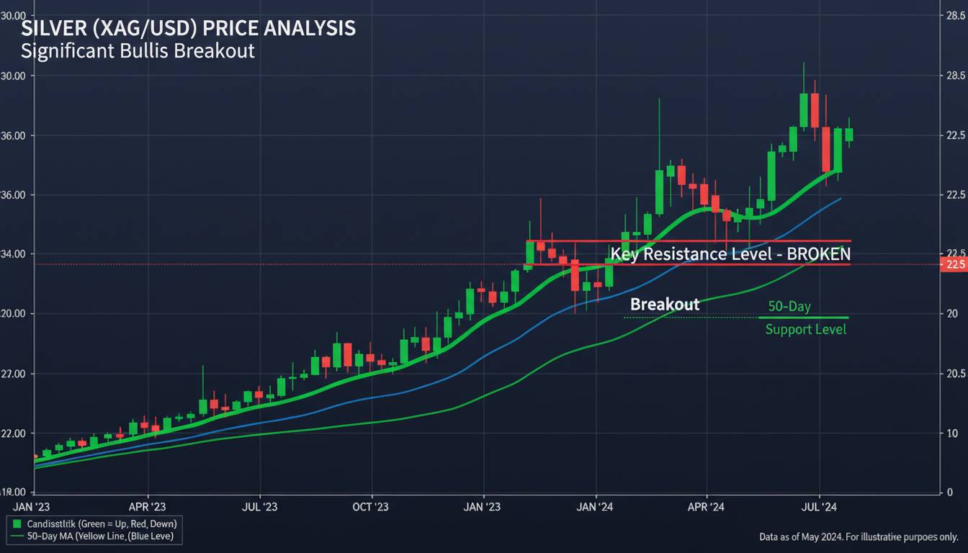Click the red 22.5 price tag on right axis
The image size is (968, 553).
[x=954, y=265]
